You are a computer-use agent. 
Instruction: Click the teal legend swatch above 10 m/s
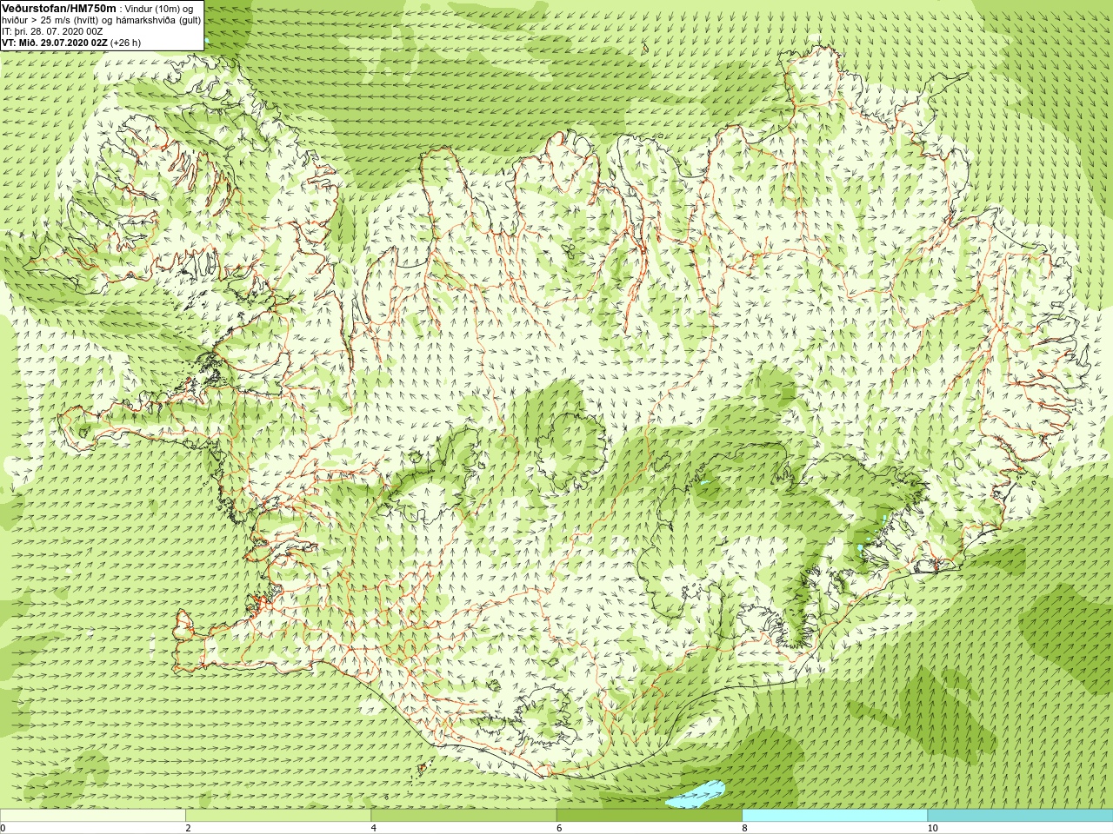coord(1020,816)
